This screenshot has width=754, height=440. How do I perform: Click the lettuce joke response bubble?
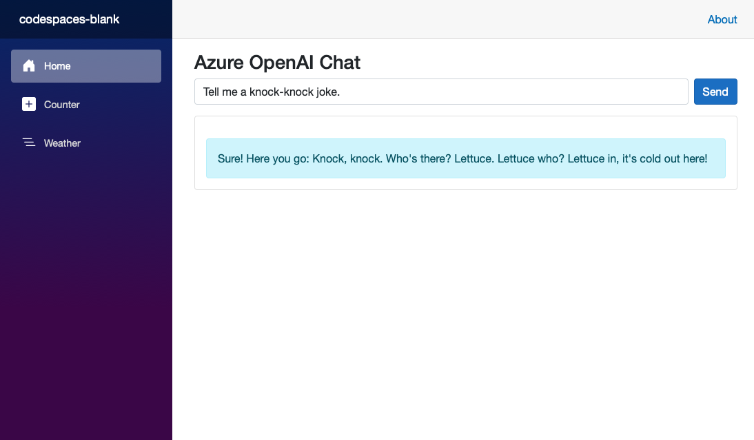click(x=466, y=158)
